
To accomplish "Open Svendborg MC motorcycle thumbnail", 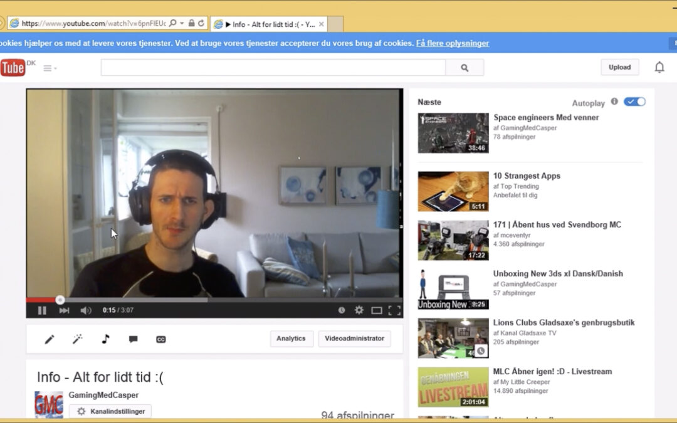I will pos(453,240).
